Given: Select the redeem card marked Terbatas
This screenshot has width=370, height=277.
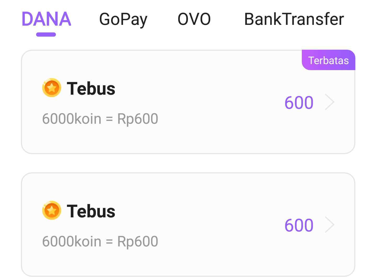Looking at the screenshot, I should (188, 131).
